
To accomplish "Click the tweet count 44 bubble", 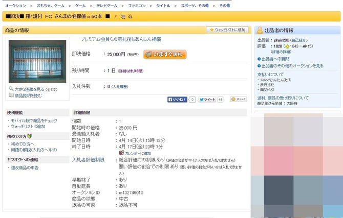I will [x=220, y=100].
